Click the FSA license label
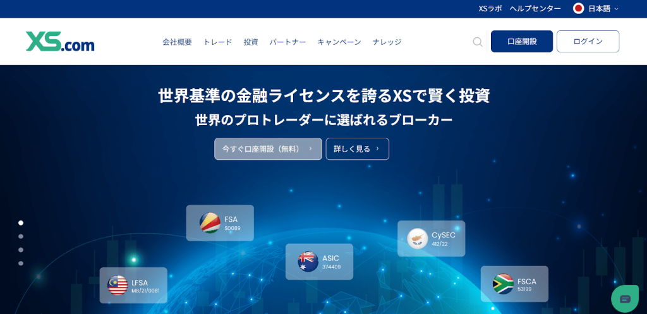Viewport: 647px width, 314px height. (231, 219)
